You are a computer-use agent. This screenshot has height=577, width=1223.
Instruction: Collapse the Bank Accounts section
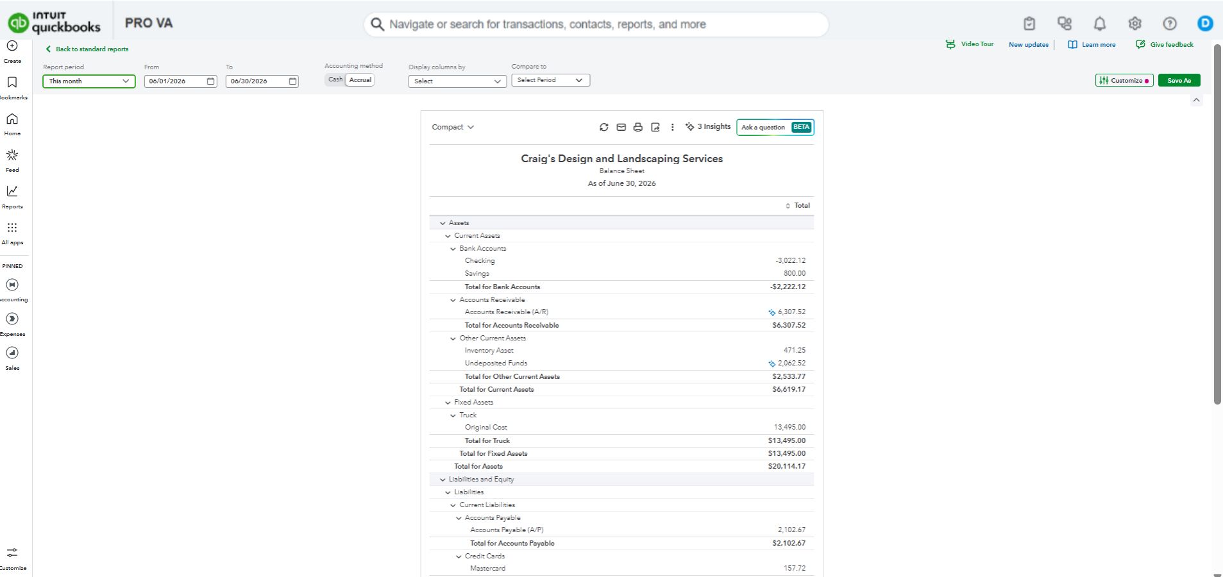(x=453, y=249)
